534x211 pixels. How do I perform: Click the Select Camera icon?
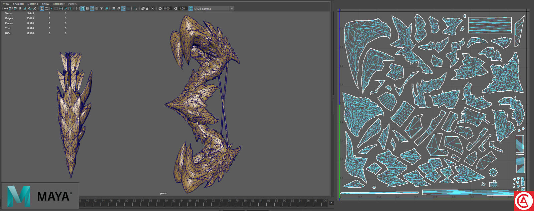(6, 8)
